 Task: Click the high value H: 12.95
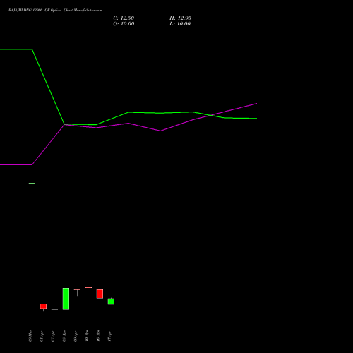[180, 18]
